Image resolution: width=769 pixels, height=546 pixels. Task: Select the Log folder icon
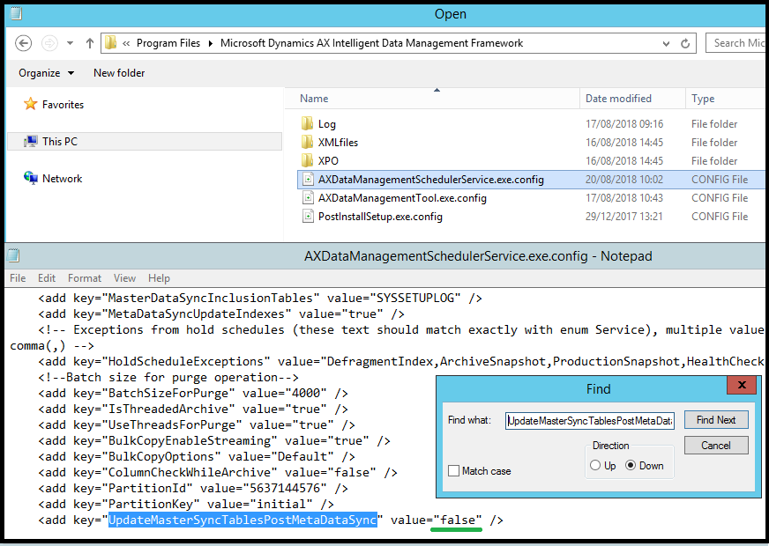pyautogui.click(x=307, y=124)
